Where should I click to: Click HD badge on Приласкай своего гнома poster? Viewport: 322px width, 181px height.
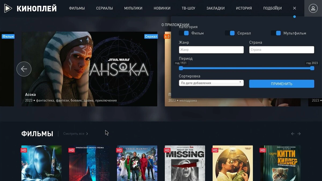pyautogui.click(x=72, y=150)
